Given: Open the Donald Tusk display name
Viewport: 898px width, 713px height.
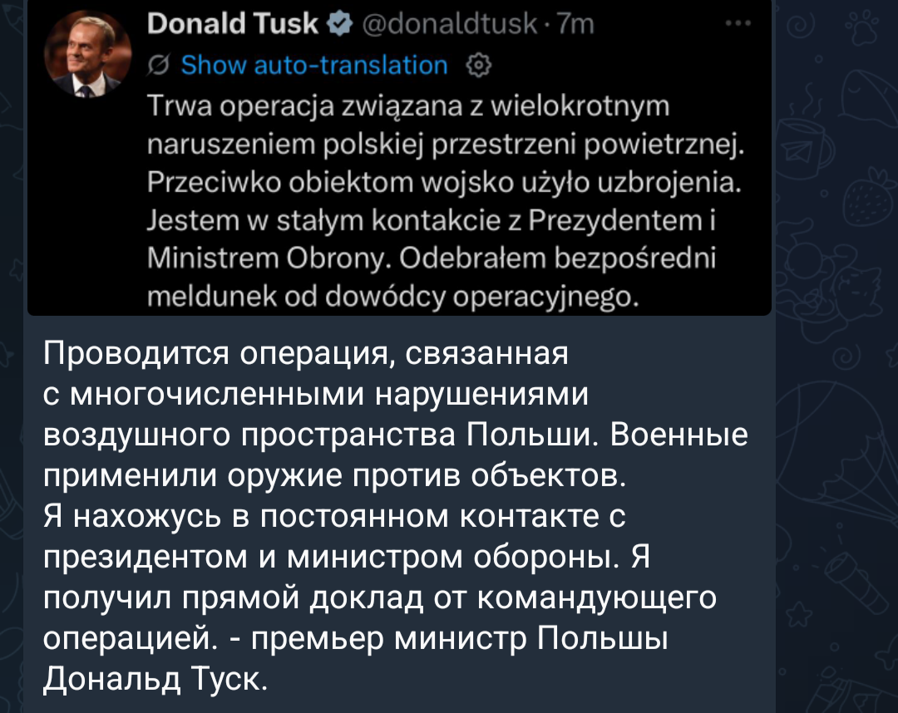Looking at the screenshot, I should point(232,25).
